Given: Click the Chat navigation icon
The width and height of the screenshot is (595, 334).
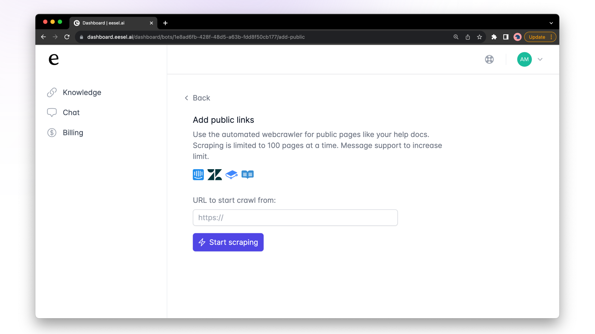Looking at the screenshot, I should point(52,113).
